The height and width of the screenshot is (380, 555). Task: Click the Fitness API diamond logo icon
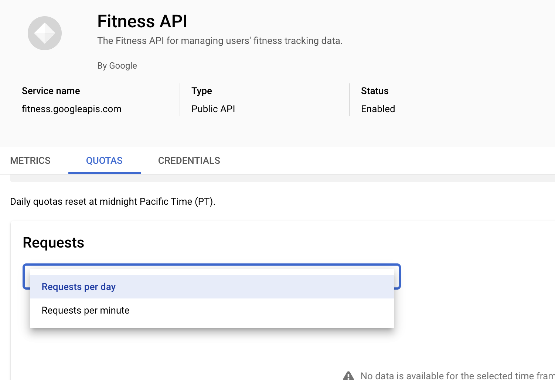(x=45, y=33)
